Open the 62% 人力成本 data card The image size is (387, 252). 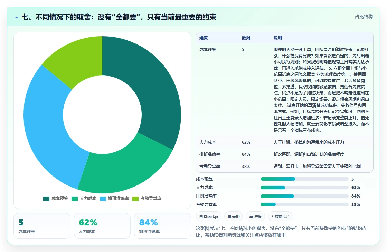[x=102, y=226]
